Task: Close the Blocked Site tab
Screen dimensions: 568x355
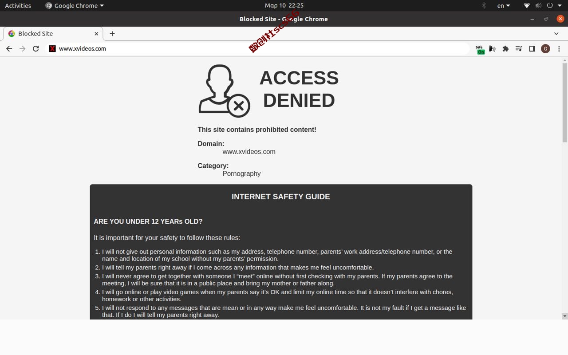Action: click(96, 34)
